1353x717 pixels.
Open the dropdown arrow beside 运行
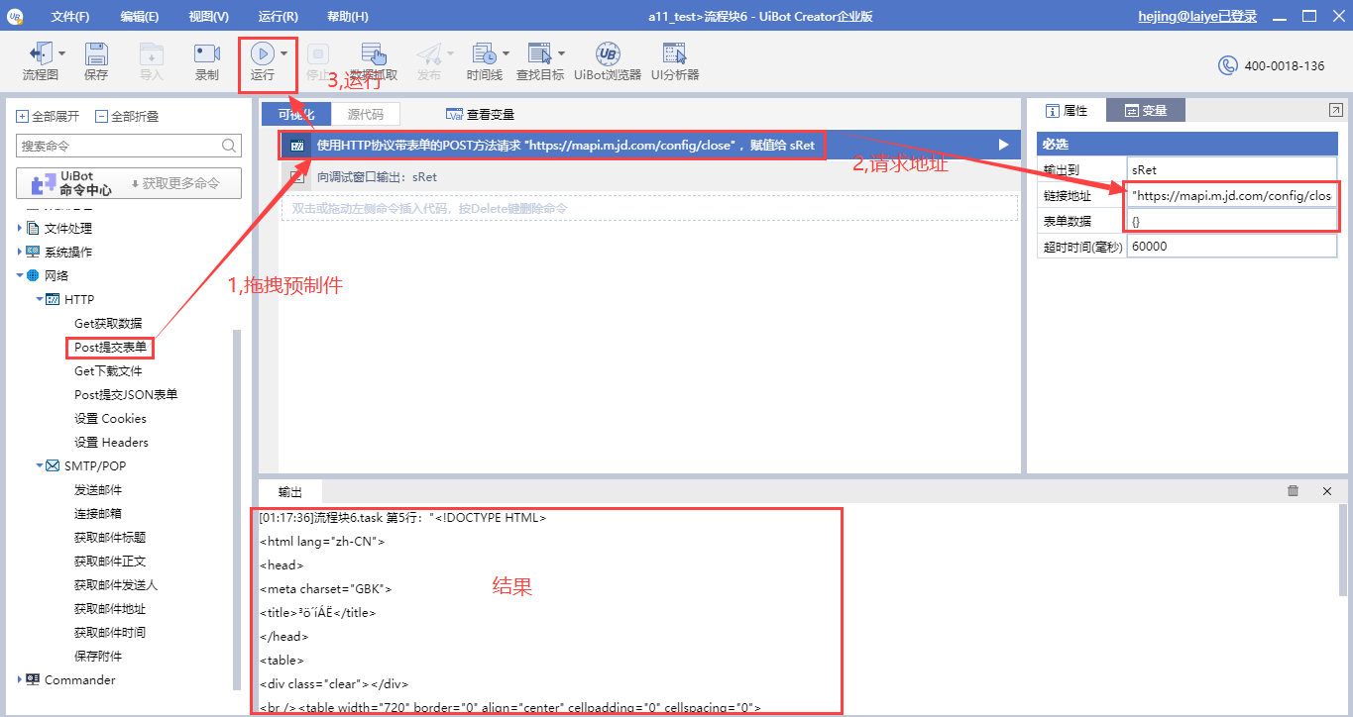click(284, 53)
